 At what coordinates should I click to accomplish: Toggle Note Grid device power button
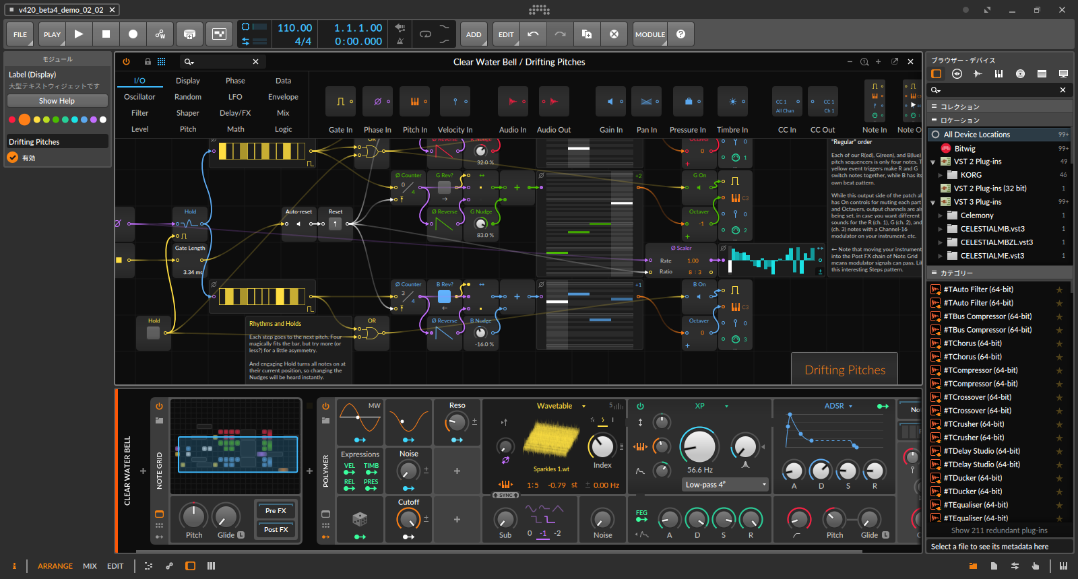coord(159,406)
